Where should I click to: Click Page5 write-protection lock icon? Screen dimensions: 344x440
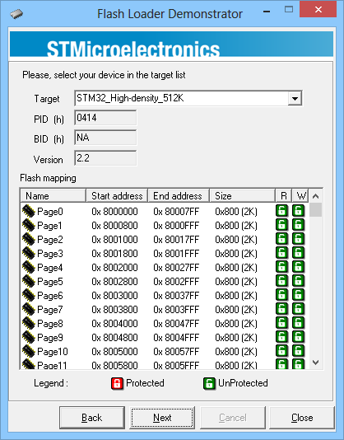pyautogui.click(x=298, y=281)
